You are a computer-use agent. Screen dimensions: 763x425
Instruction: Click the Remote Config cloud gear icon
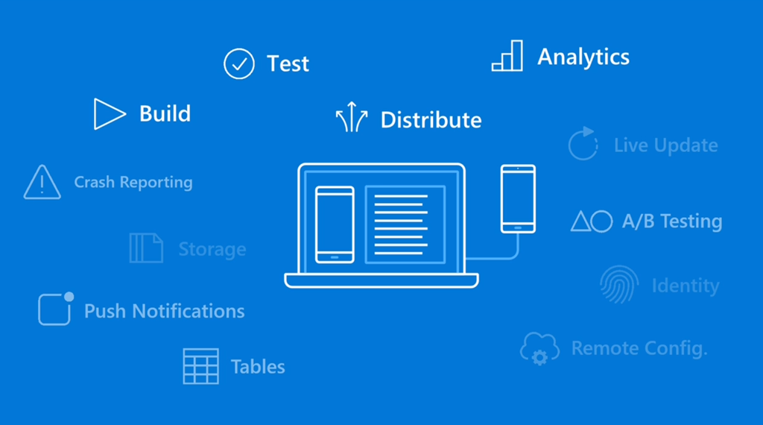[x=539, y=348]
